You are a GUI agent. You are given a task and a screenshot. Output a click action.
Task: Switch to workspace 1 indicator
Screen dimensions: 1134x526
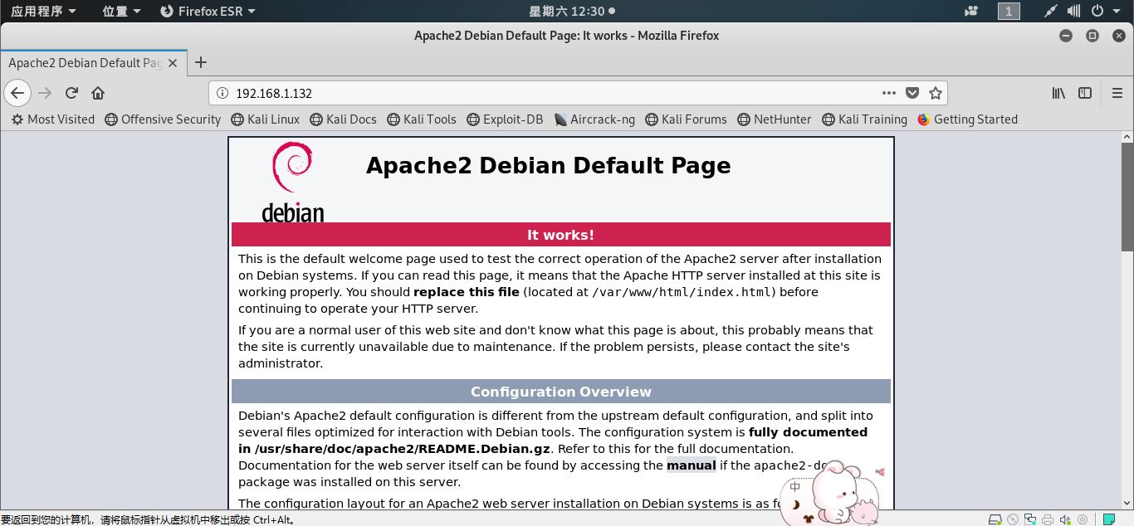1009,11
